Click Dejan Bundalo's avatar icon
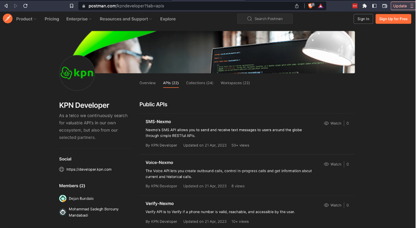This screenshot has height=228, width=416. [x=63, y=198]
